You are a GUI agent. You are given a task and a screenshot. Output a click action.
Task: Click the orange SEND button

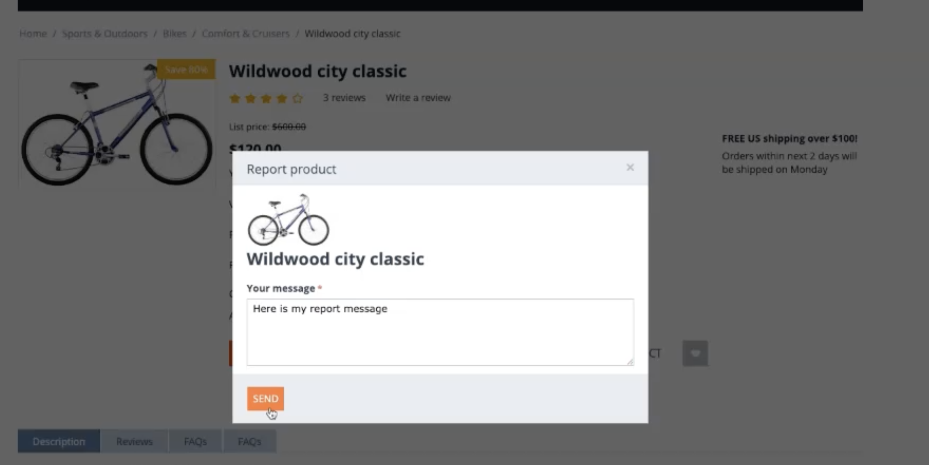[265, 399]
